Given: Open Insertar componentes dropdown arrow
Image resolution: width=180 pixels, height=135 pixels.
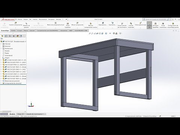Looking at the screenshot, I should (16, 28).
